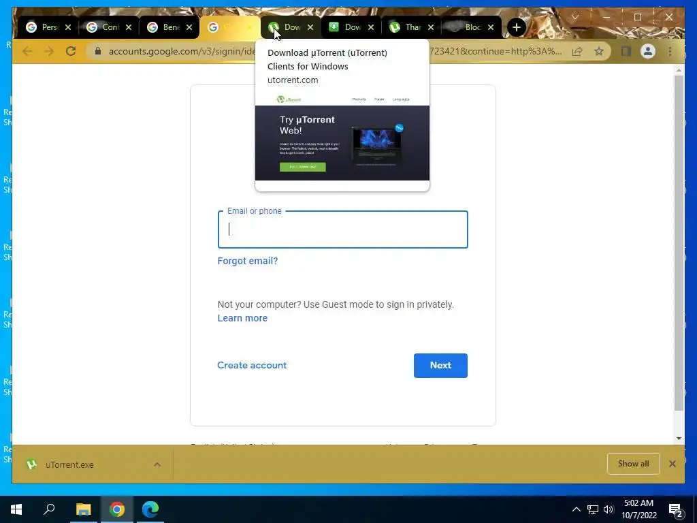
Task: Close the first uTorrent 'Dow' tab
Action: [310, 27]
